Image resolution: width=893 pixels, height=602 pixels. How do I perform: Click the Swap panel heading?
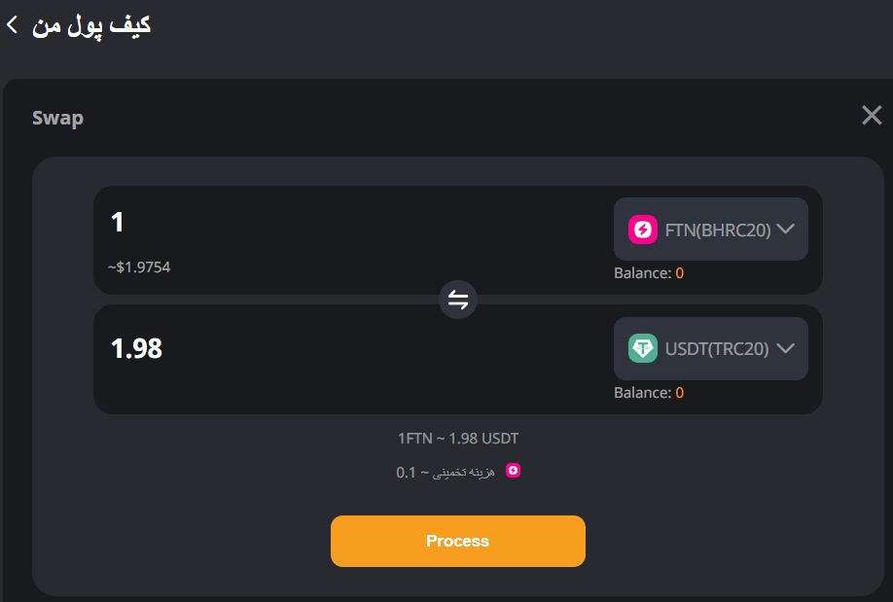pos(57,119)
